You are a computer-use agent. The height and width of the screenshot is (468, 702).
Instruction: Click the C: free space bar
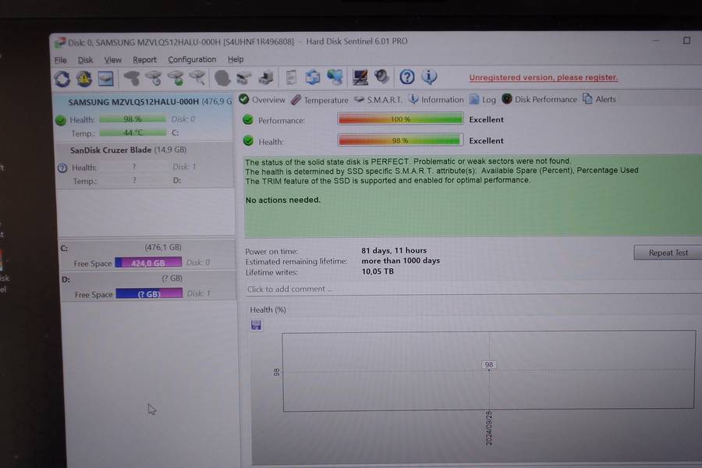tap(148, 263)
